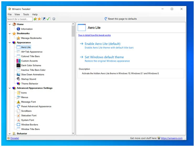Viewport: 195px width, 147px height.
Task: Select System Font tree label
Action: pyautogui.click(x=28, y=120)
